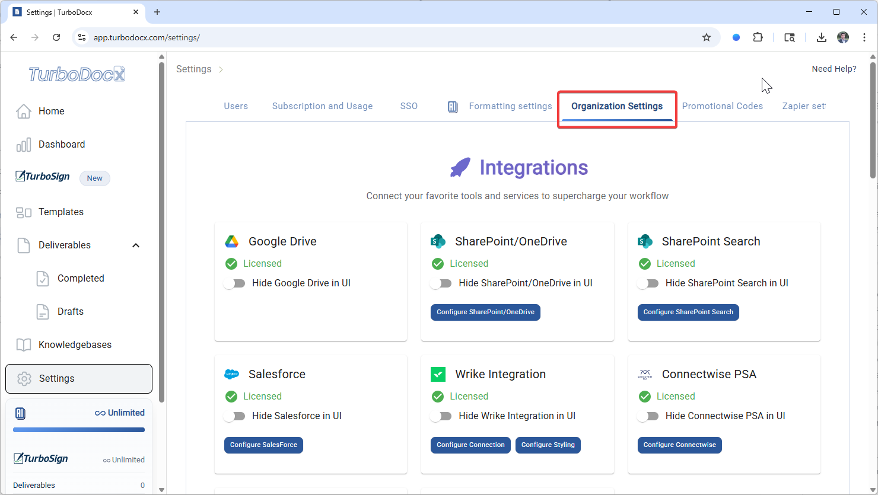Open a new browser tab
The width and height of the screenshot is (878, 495).
click(157, 12)
